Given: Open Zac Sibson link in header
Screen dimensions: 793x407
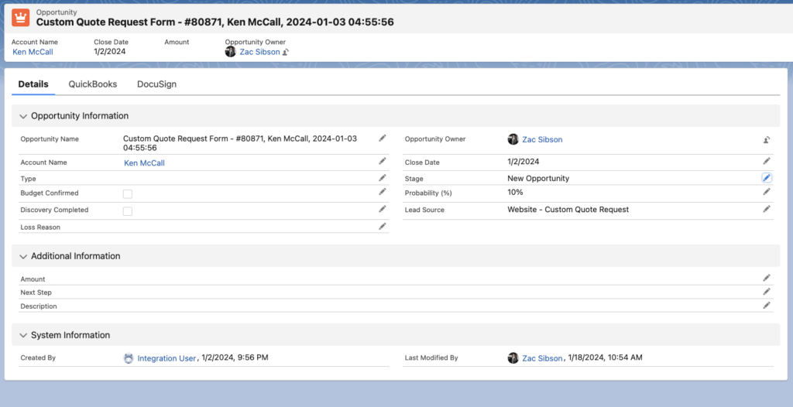Looking at the screenshot, I should pos(259,52).
